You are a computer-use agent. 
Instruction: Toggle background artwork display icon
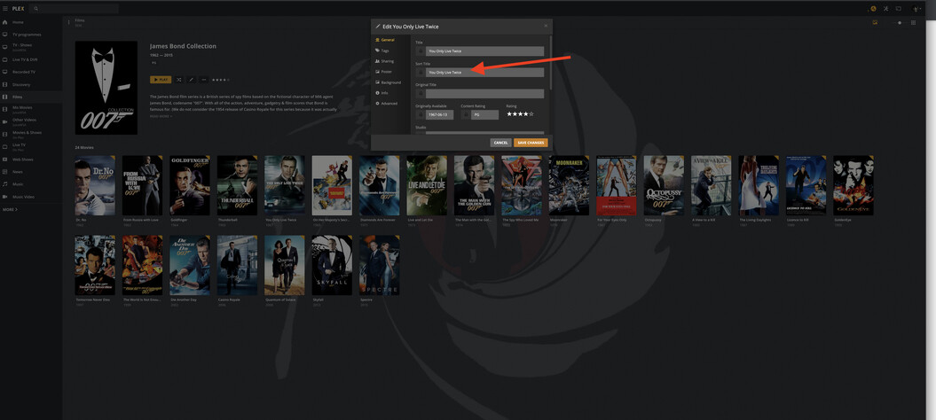click(875, 23)
